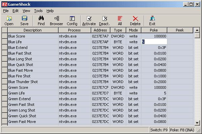Click the table corner select-all cell
Image resolution: width=202 pixels, height=134 pixels.
(5, 30)
